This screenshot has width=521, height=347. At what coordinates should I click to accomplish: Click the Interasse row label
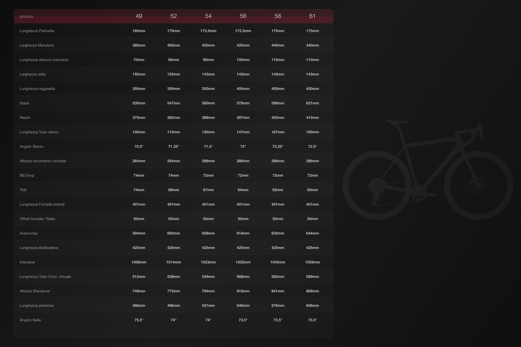(27, 262)
